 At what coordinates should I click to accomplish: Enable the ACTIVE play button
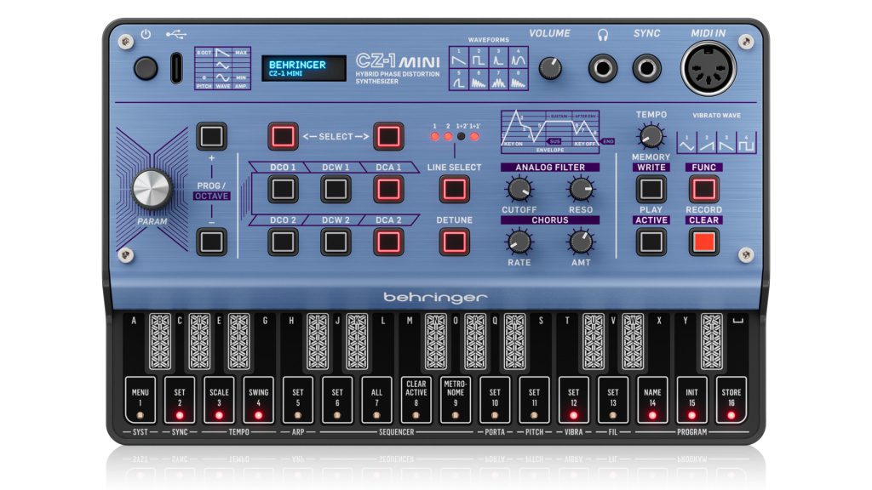click(651, 240)
